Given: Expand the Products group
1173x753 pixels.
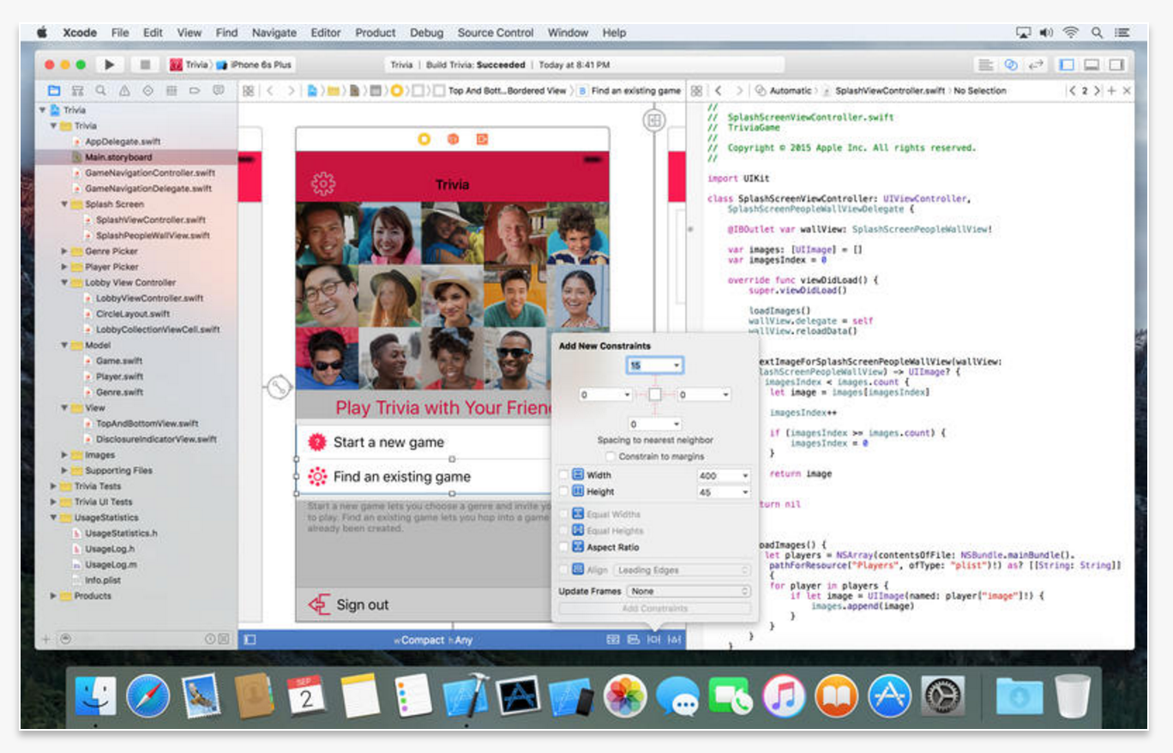Looking at the screenshot, I should [x=54, y=596].
